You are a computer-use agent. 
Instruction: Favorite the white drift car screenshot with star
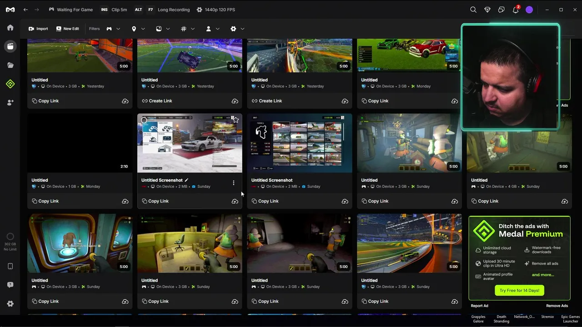click(x=236, y=120)
